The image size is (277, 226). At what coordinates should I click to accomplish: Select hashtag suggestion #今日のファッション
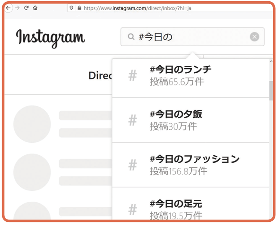(x=191, y=165)
